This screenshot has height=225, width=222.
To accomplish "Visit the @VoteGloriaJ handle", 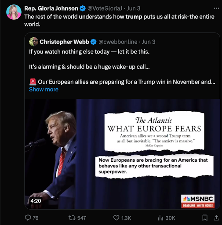I will click(x=105, y=8).
